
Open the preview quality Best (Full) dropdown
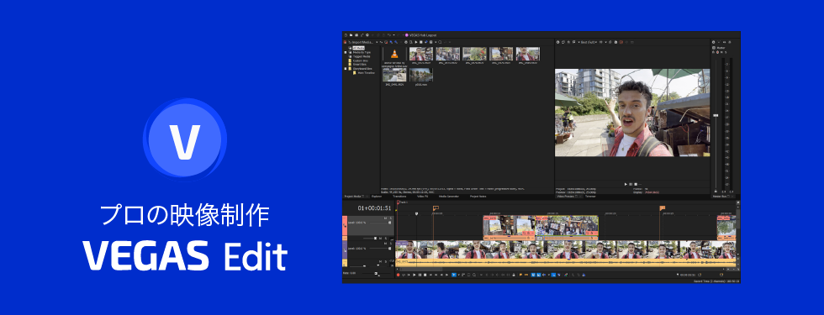pos(589,42)
